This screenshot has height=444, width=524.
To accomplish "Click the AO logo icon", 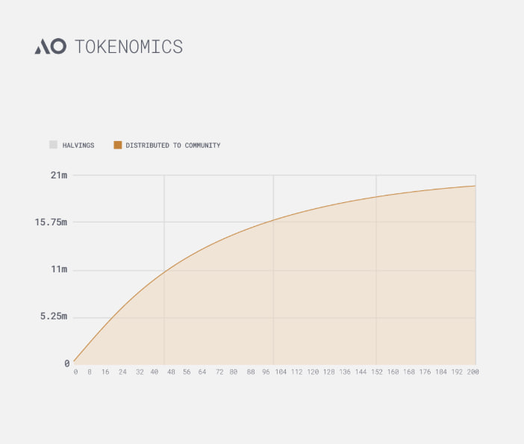I will coord(50,46).
